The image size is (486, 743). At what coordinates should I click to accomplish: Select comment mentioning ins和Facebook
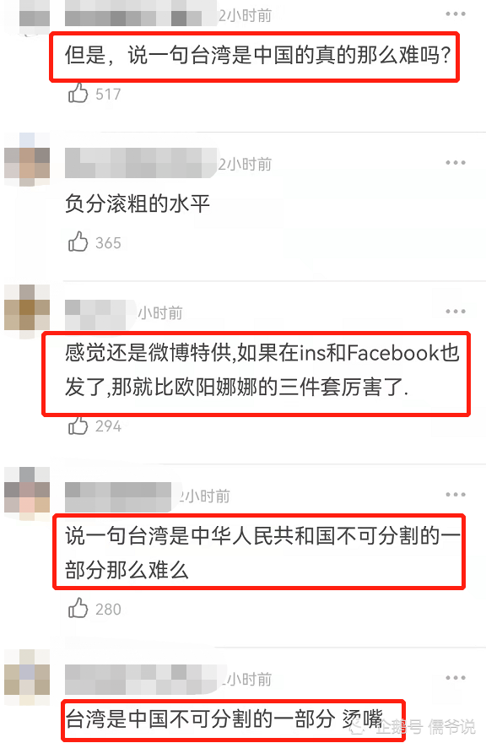coord(262,370)
